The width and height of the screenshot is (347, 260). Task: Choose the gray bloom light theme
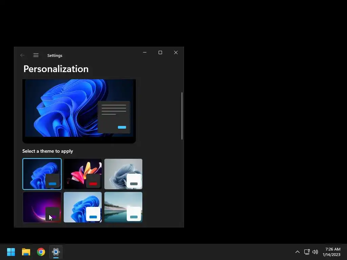pos(123,174)
